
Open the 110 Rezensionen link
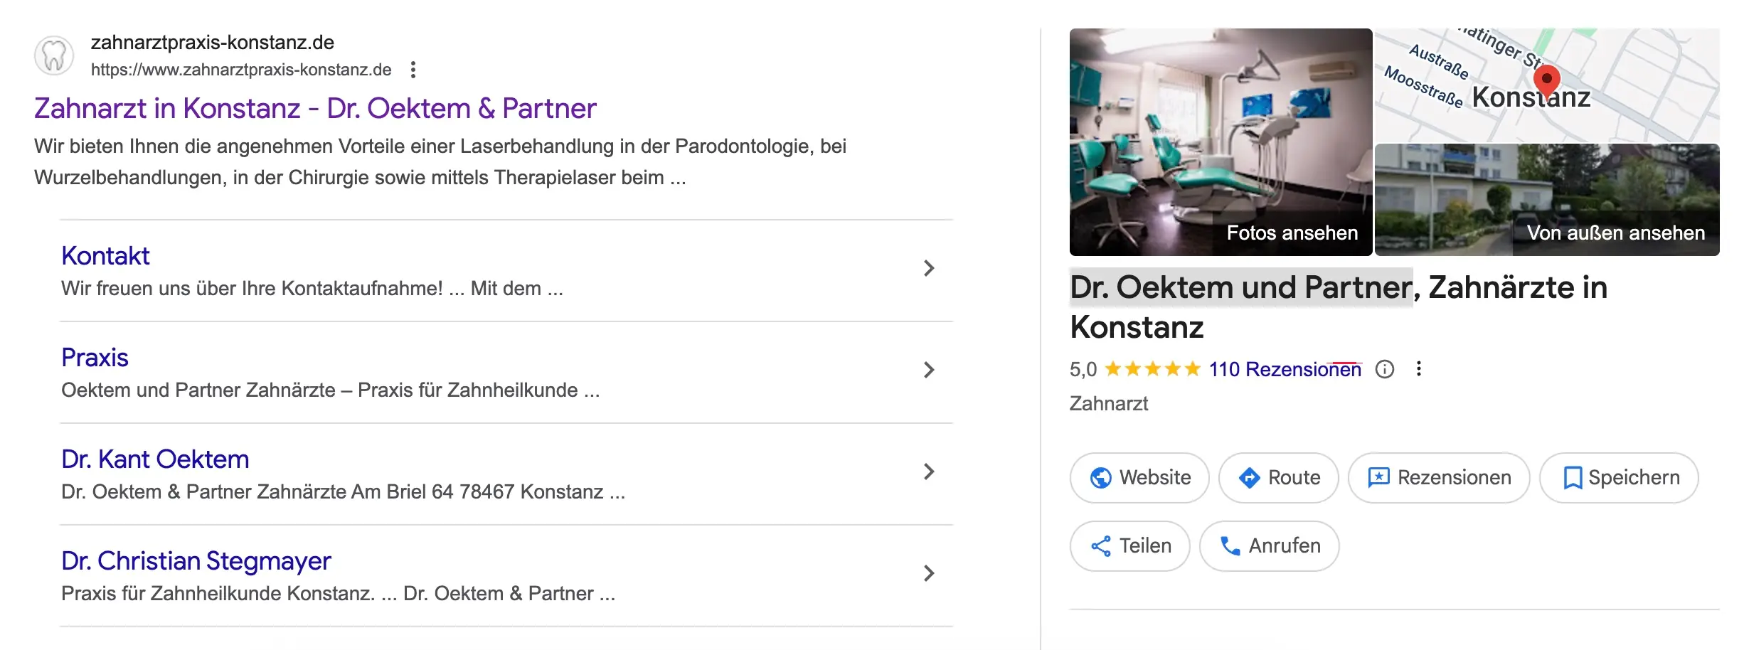[x=1285, y=369]
